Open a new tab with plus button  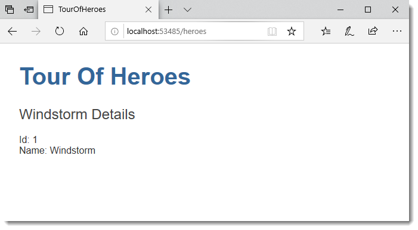[169, 10]
